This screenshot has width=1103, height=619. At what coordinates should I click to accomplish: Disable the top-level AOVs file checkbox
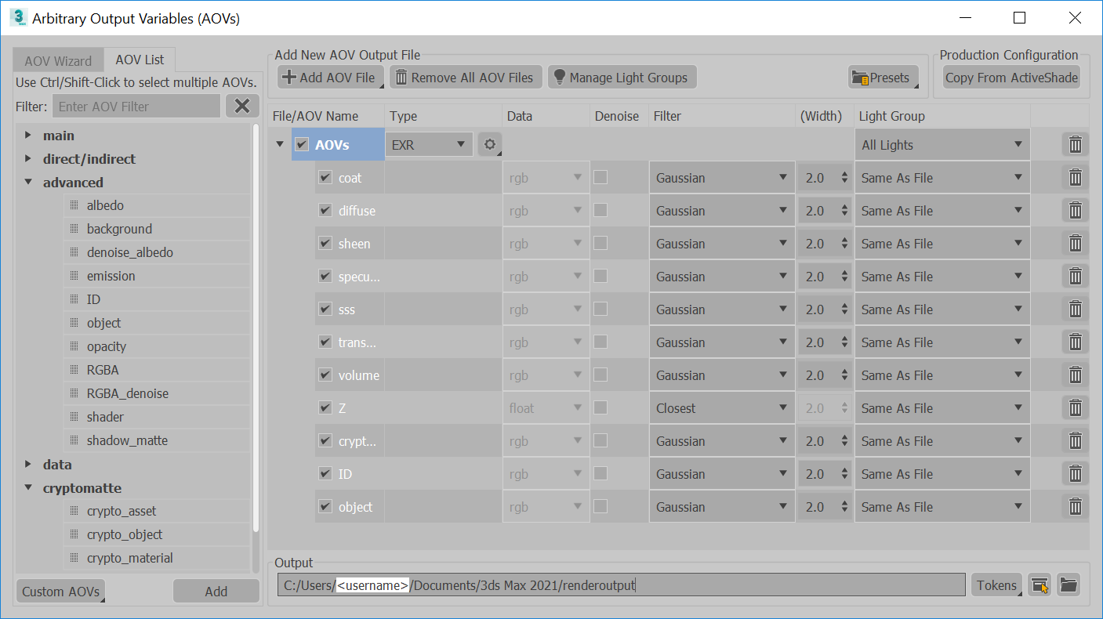point(302,145)
